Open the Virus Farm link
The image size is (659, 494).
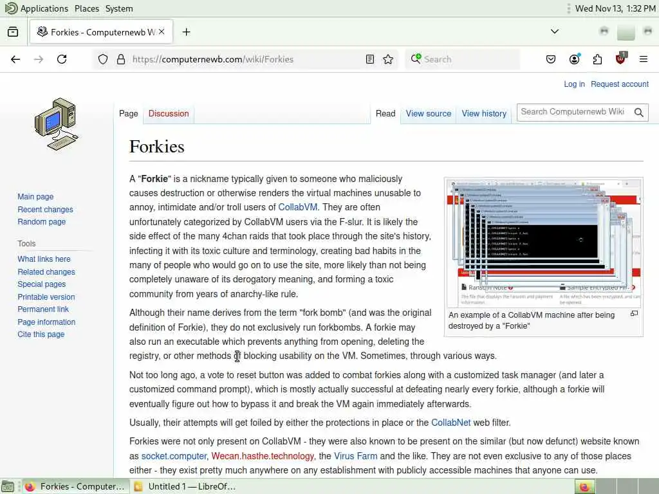pos(355,456)
